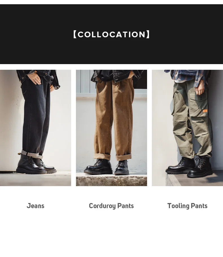Select the Tooling Pants caption label

[187, 206]
